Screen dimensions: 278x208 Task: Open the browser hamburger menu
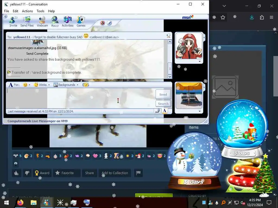[x=271, y=17]
